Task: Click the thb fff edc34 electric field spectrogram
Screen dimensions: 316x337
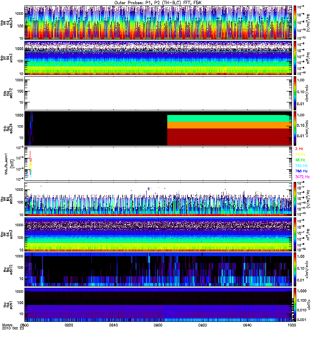Action: pyautogui.click(x=158, y=23)
